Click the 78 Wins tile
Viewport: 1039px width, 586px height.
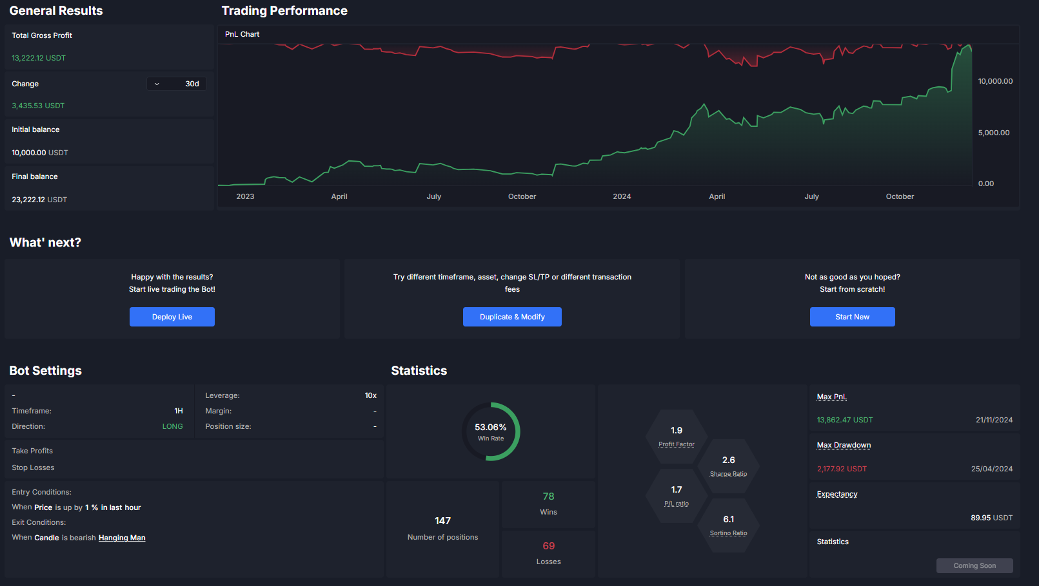click(x=548, y=504)
